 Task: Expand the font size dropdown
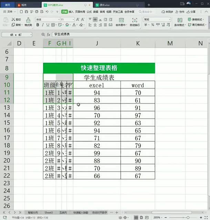(x=73, y=20)
